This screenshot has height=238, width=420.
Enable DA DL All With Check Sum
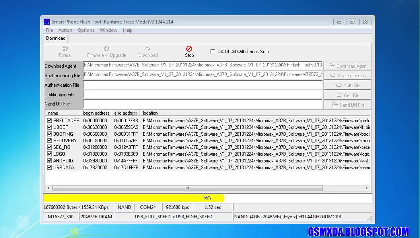213,51
